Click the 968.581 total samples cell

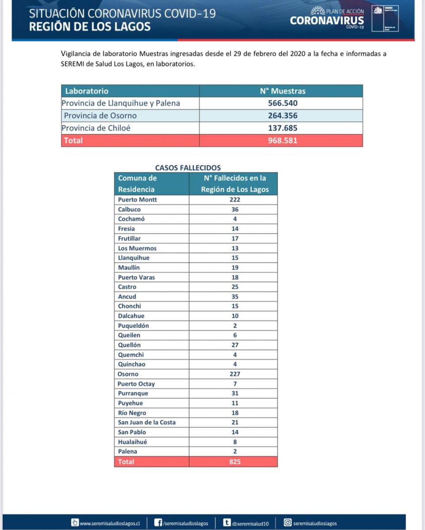click(x=281, y=140)
